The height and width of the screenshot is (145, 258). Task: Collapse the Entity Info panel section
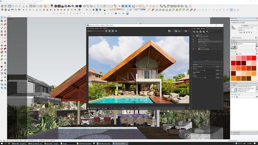tap(244, 21)
